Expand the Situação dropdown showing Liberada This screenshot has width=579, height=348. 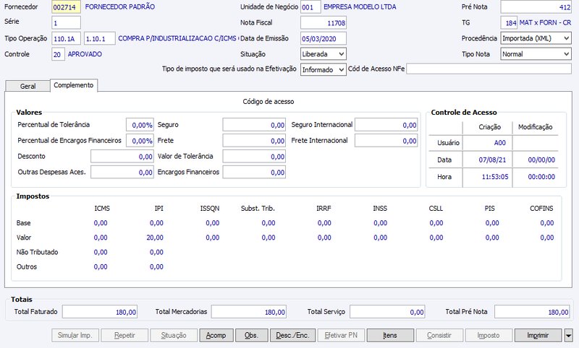point(324,54)
